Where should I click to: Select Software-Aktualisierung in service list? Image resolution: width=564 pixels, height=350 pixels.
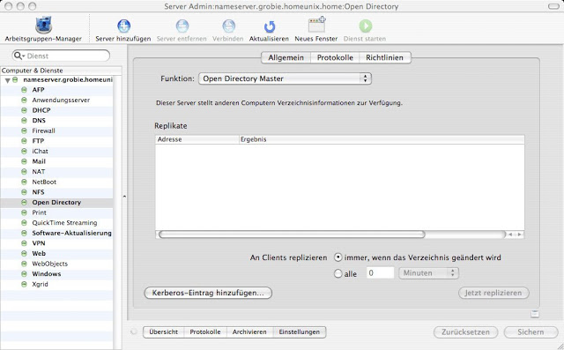click(56, 233)
